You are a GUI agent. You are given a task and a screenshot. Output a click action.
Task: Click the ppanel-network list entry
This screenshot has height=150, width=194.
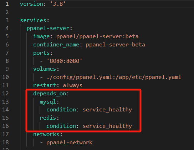click(x=70, y=142)
